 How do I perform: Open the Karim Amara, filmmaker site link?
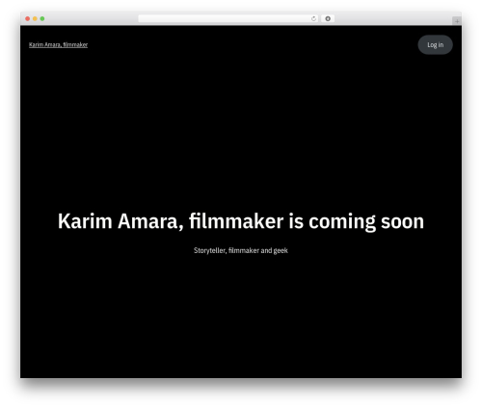pos(58,44)
